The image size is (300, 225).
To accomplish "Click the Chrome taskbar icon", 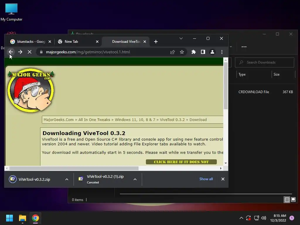I will [x=35, y=218].
